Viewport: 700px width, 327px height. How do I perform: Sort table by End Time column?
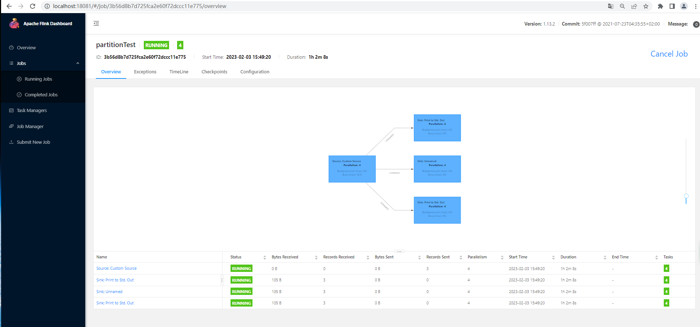point(656,257)
